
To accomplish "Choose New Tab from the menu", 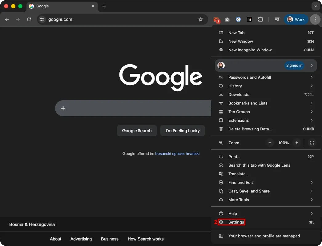I will (x=266, y=33).
